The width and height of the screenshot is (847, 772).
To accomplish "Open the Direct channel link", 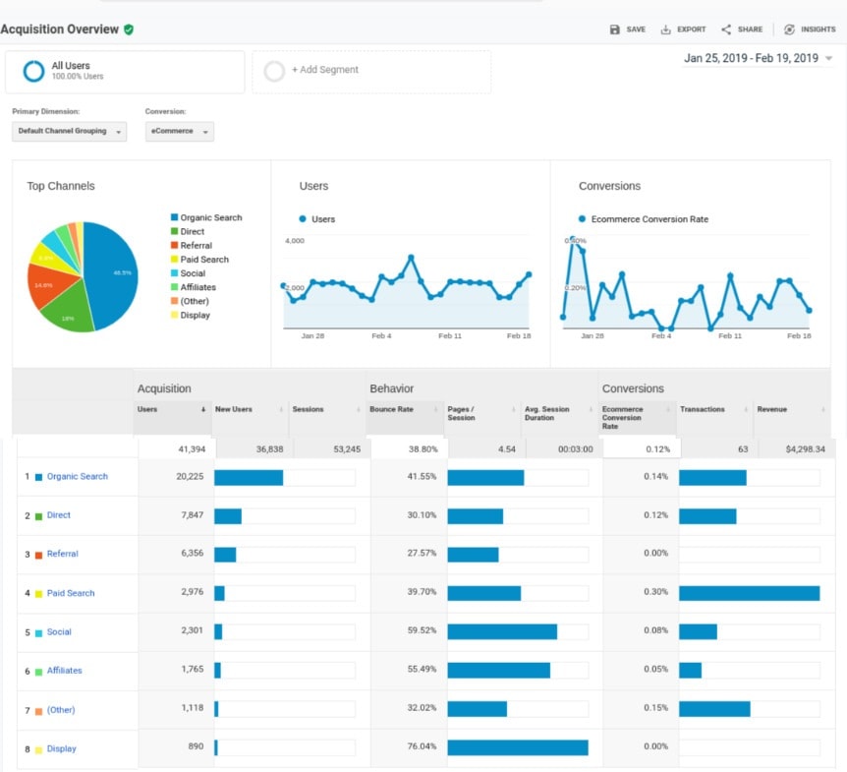I will (x=58, y=515).
